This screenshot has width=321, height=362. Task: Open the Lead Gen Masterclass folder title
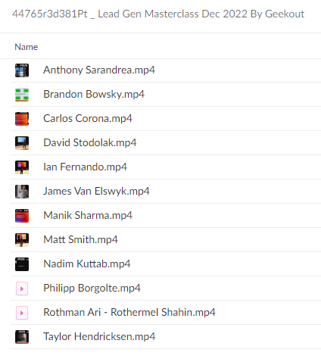coord(158,14)
